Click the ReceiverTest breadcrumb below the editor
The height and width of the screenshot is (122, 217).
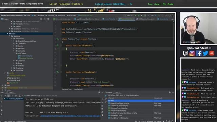point(67,89)
